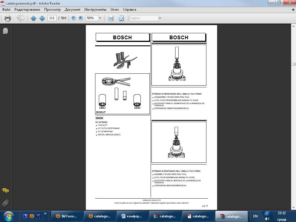Click the scrollbar up arrow
The image size is (296, 222).
coord(294,26)
